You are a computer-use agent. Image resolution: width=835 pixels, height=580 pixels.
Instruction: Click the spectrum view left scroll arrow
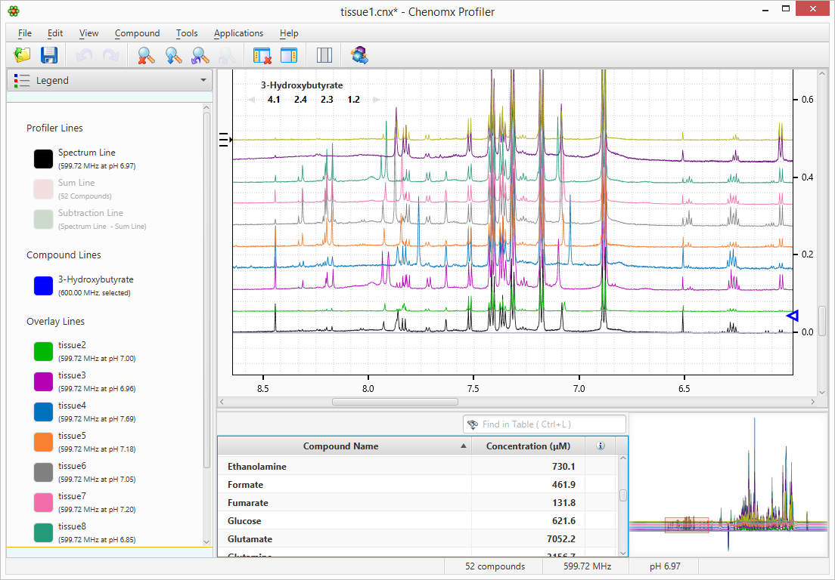(x=222, y=402)
